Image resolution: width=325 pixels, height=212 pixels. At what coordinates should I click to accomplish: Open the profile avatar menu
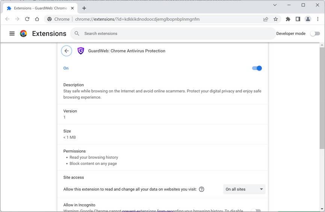(x=308, y=19)
